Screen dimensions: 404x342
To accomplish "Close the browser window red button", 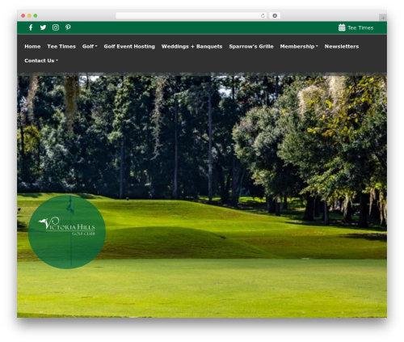I will click(23, 16).
